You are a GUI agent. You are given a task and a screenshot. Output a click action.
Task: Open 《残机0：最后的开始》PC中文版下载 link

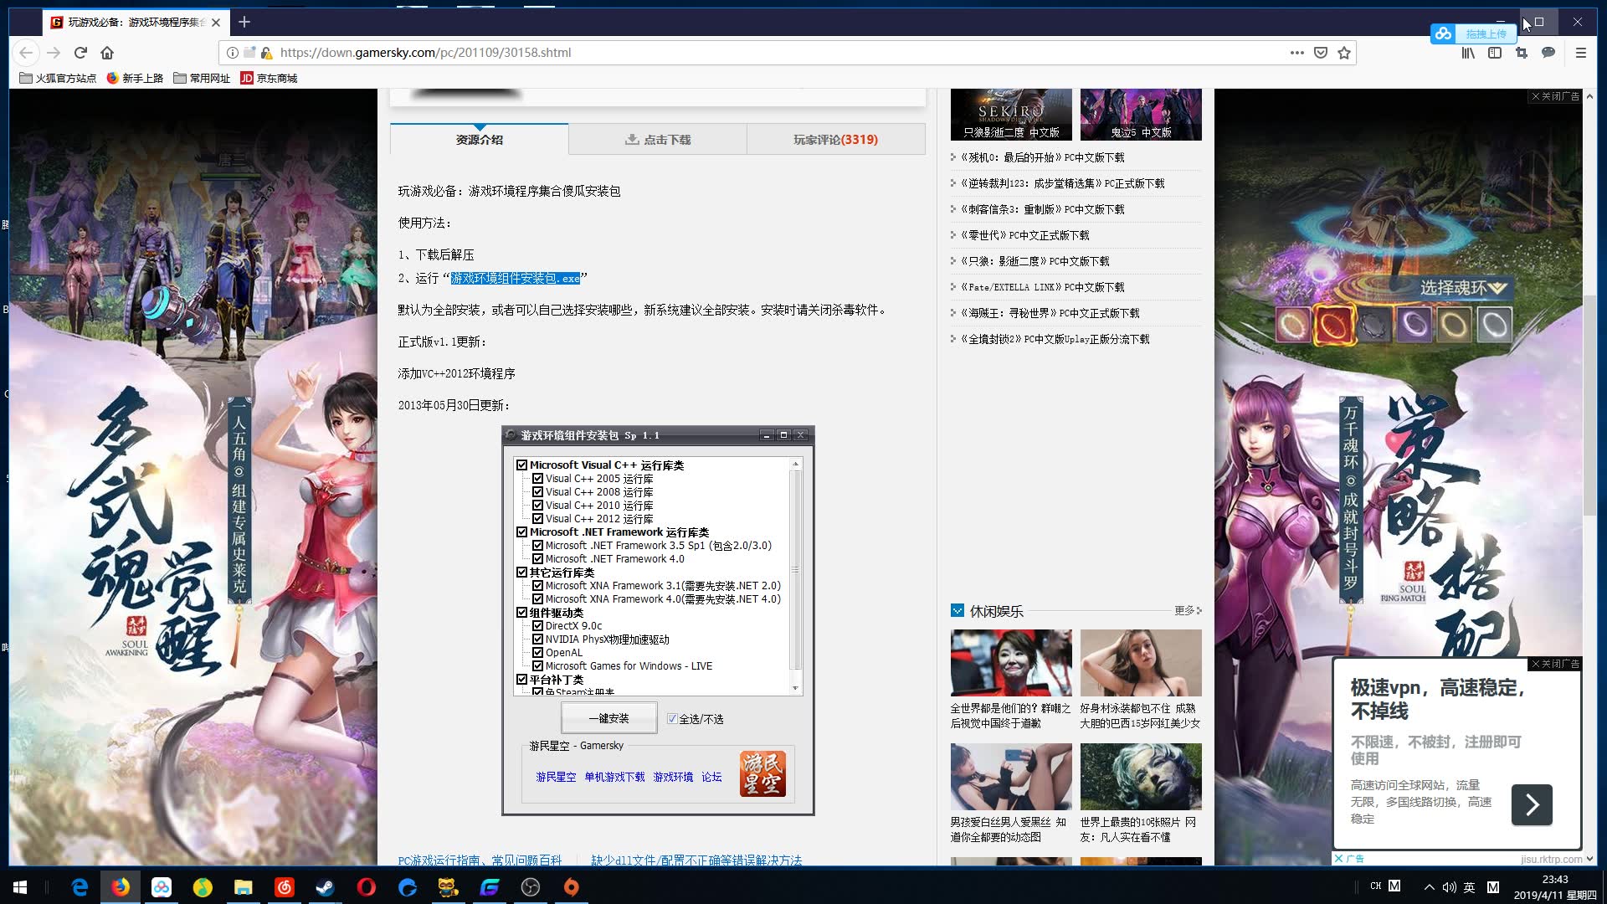1042,157
